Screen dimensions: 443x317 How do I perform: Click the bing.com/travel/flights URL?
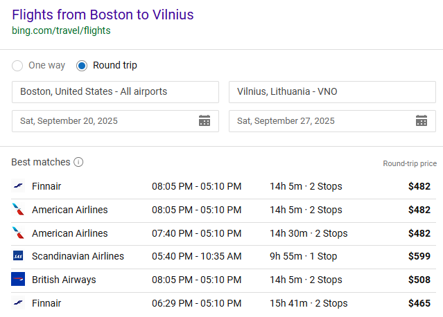pyautogui.click(x=61, y=30)
